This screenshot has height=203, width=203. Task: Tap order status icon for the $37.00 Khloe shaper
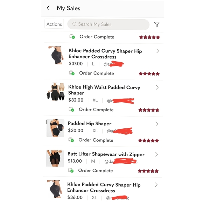(x=72, y=73)
